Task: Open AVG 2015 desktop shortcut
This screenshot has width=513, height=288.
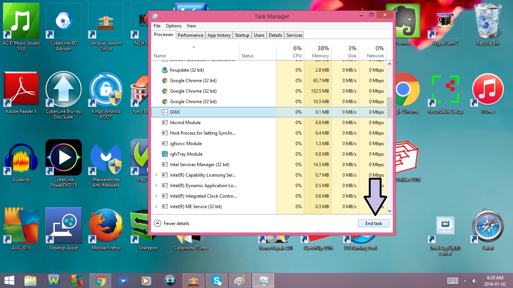Action: (21, 229)
